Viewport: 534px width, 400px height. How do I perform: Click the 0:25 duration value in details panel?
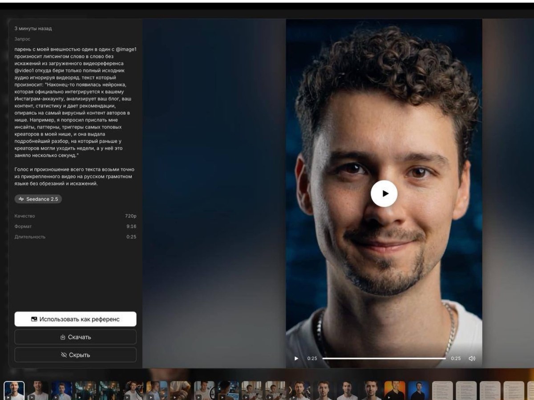(131, 237)
